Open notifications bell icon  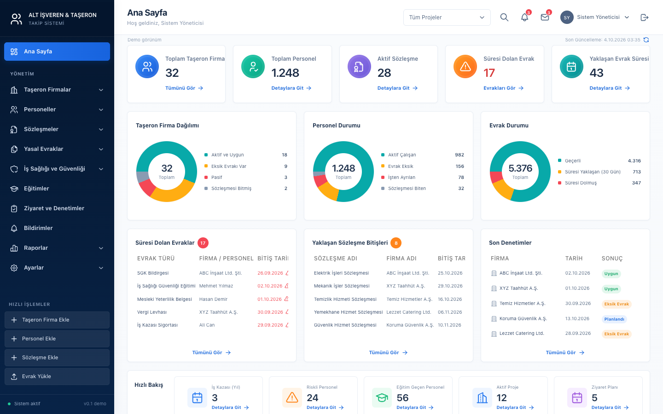click(524, 17)
